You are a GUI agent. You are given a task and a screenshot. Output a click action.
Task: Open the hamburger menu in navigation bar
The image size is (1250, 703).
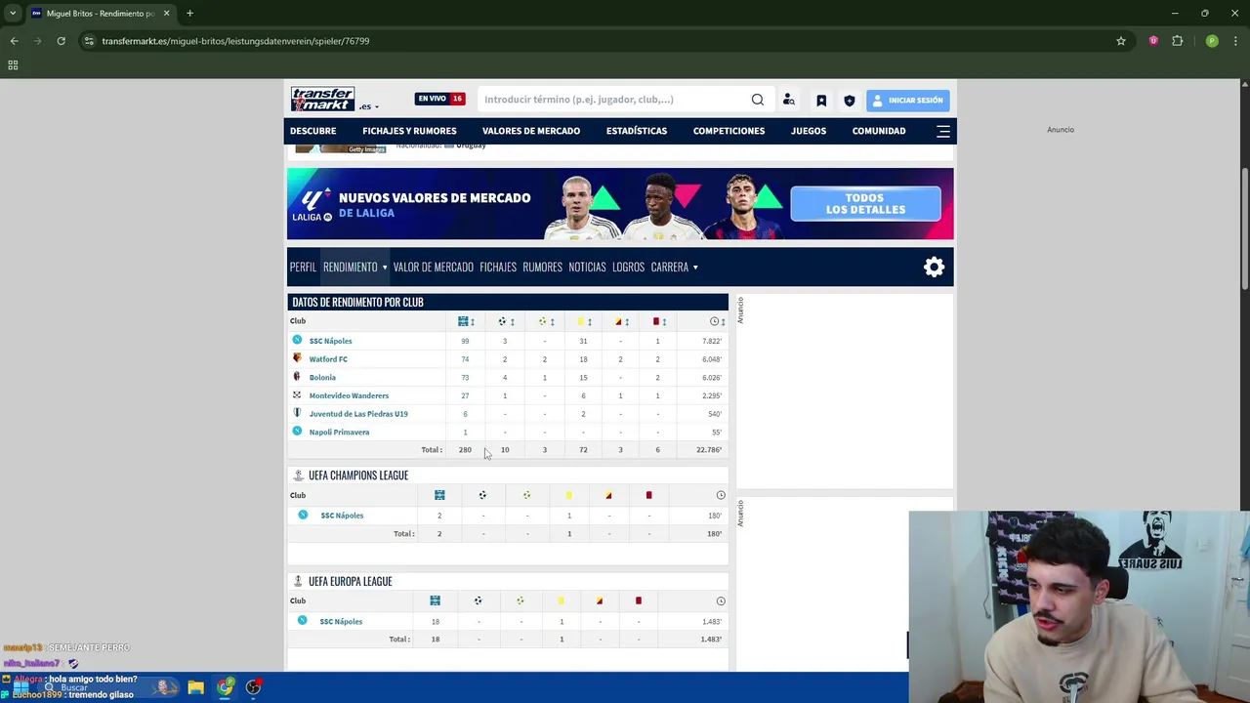(943, 131)
